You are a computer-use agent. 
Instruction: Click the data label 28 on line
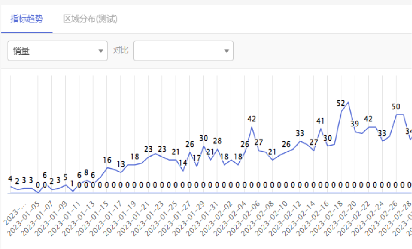(217, 141)
